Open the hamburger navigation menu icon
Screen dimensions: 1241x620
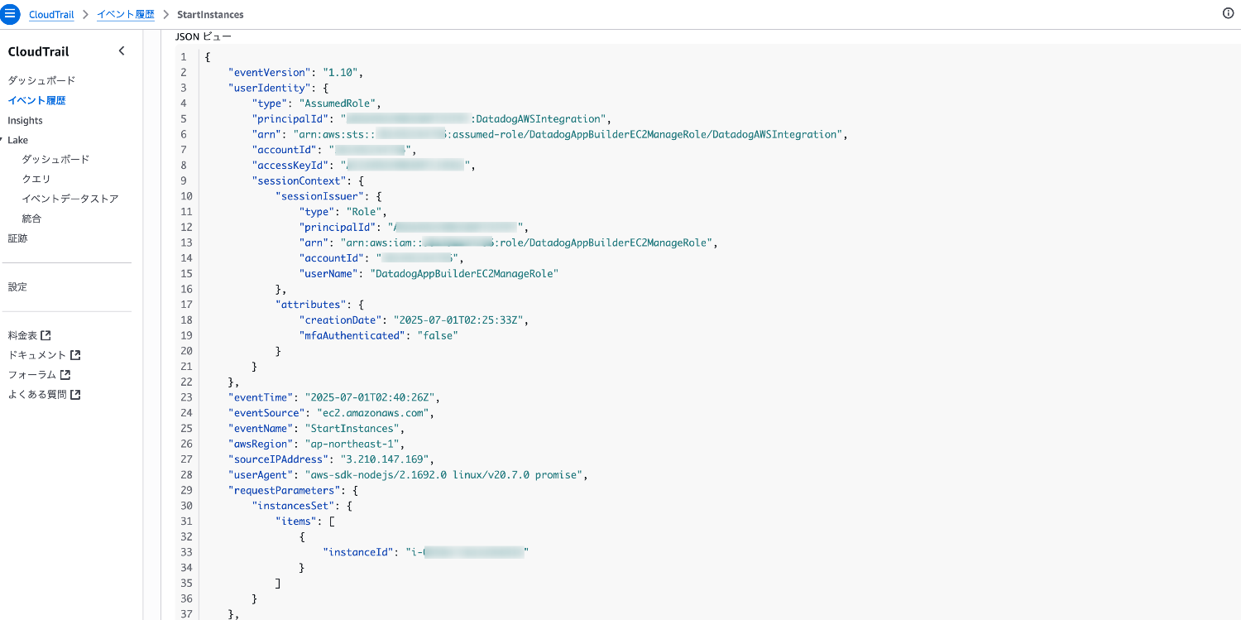click(10, 14)
